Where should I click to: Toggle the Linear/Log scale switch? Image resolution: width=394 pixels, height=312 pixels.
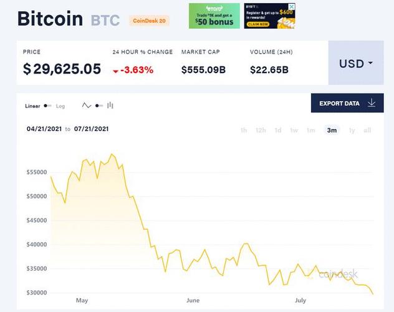point(47,106)
